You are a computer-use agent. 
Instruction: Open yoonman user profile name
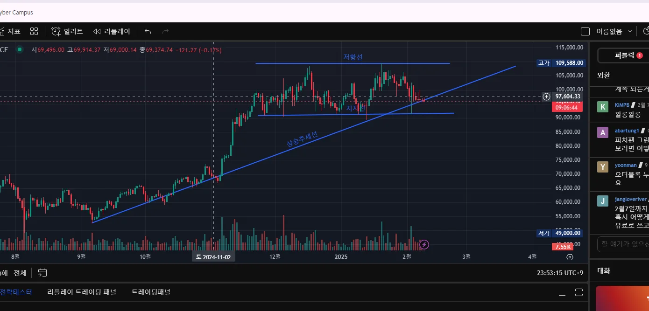(626, 165)
